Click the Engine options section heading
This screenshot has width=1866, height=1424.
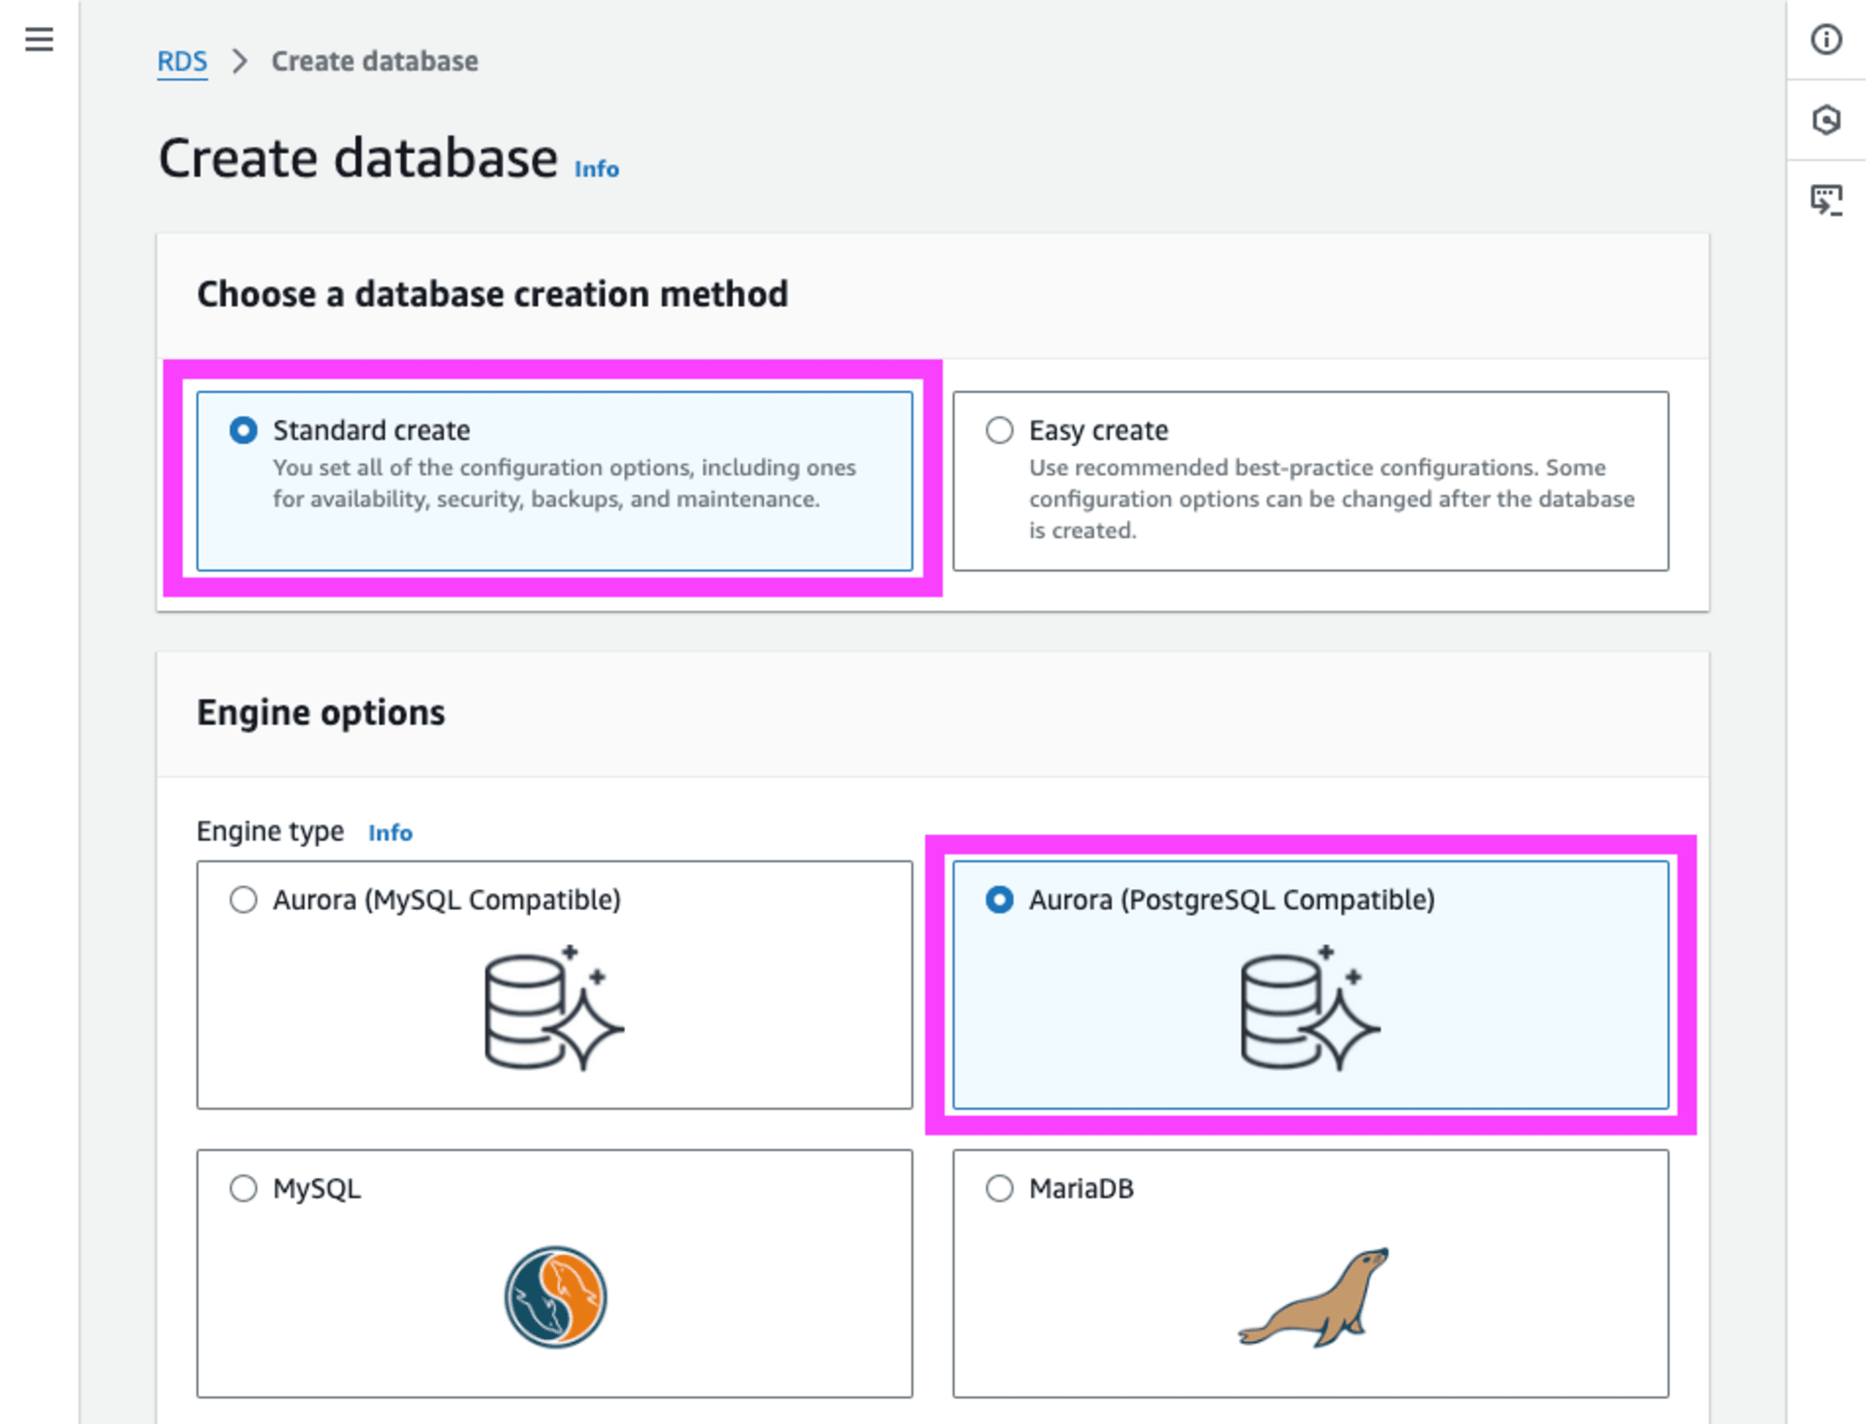[x=321, y=713]
